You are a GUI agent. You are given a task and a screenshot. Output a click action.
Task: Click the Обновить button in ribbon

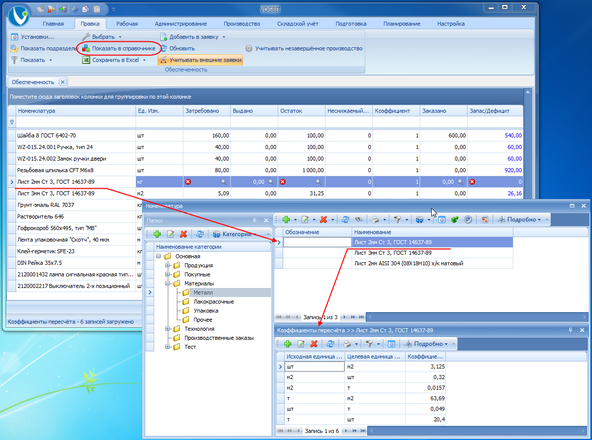pyautogui.click(x=177, y=48)
